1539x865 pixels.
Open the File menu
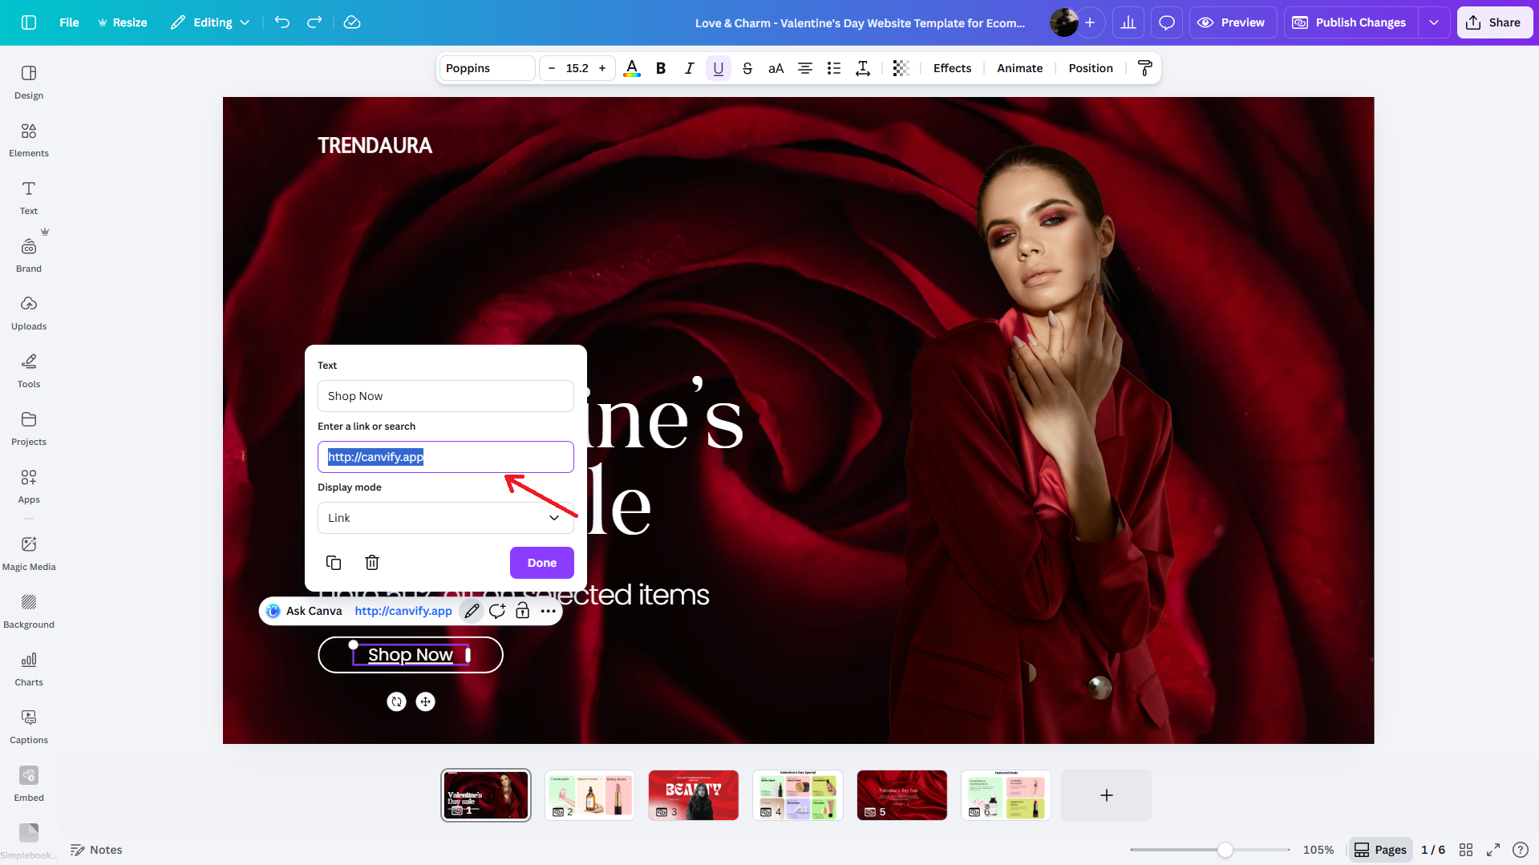coord(69,22)
